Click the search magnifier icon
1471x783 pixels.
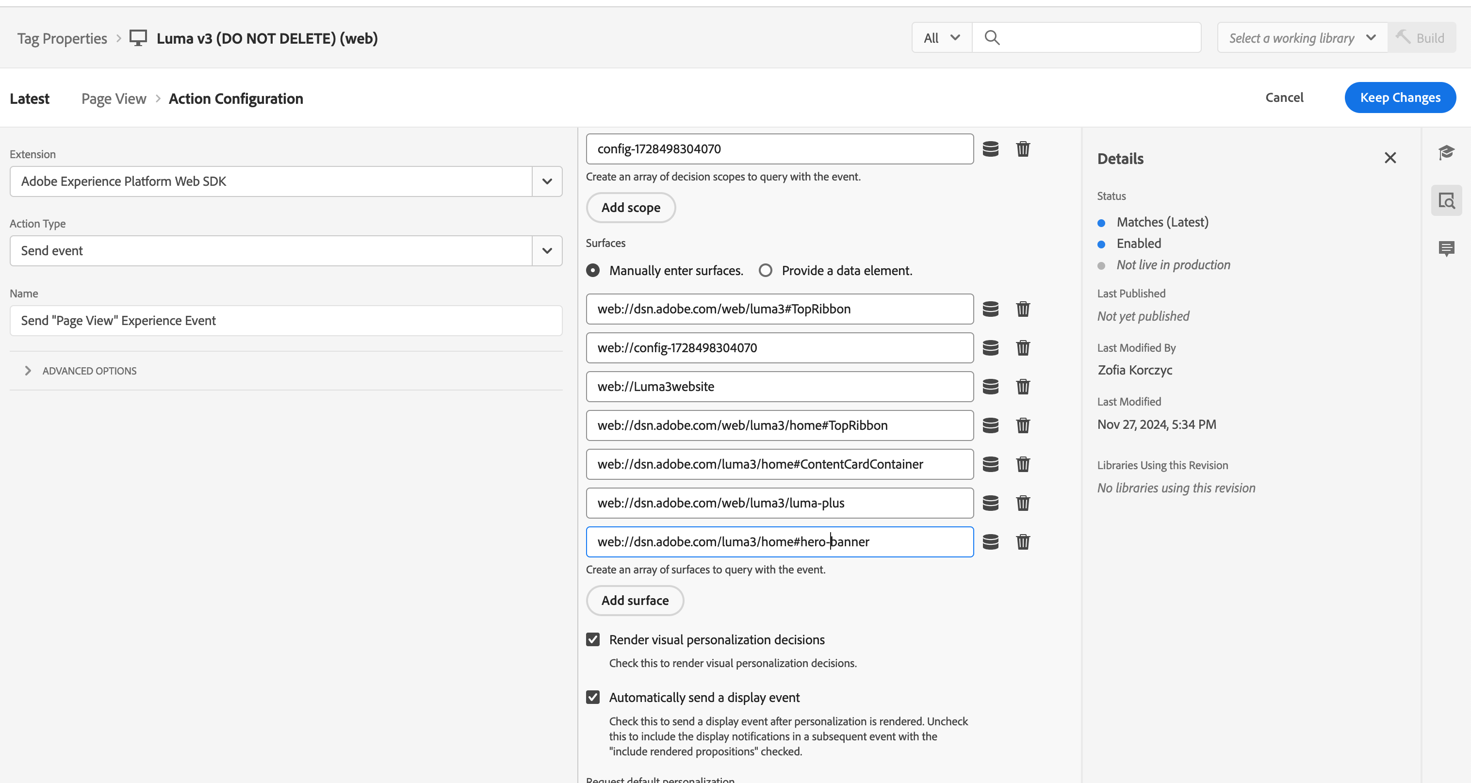click(993, 38)
